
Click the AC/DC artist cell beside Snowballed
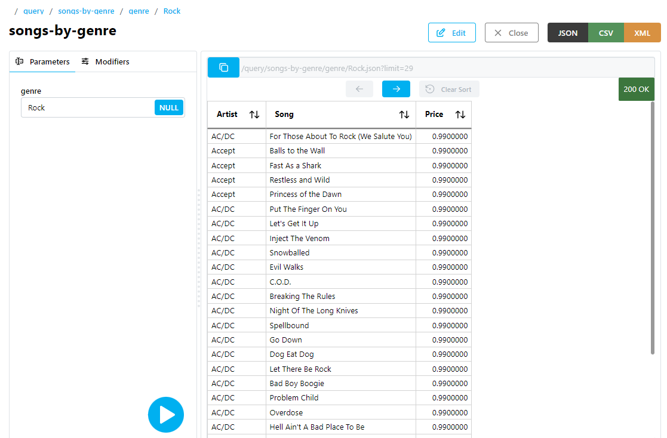(x=236, y=252)
